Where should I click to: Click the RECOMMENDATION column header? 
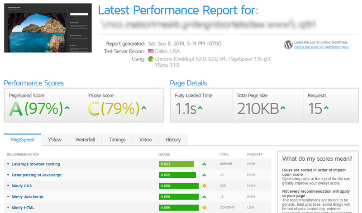pyautogui.click(x=23, y=154)
